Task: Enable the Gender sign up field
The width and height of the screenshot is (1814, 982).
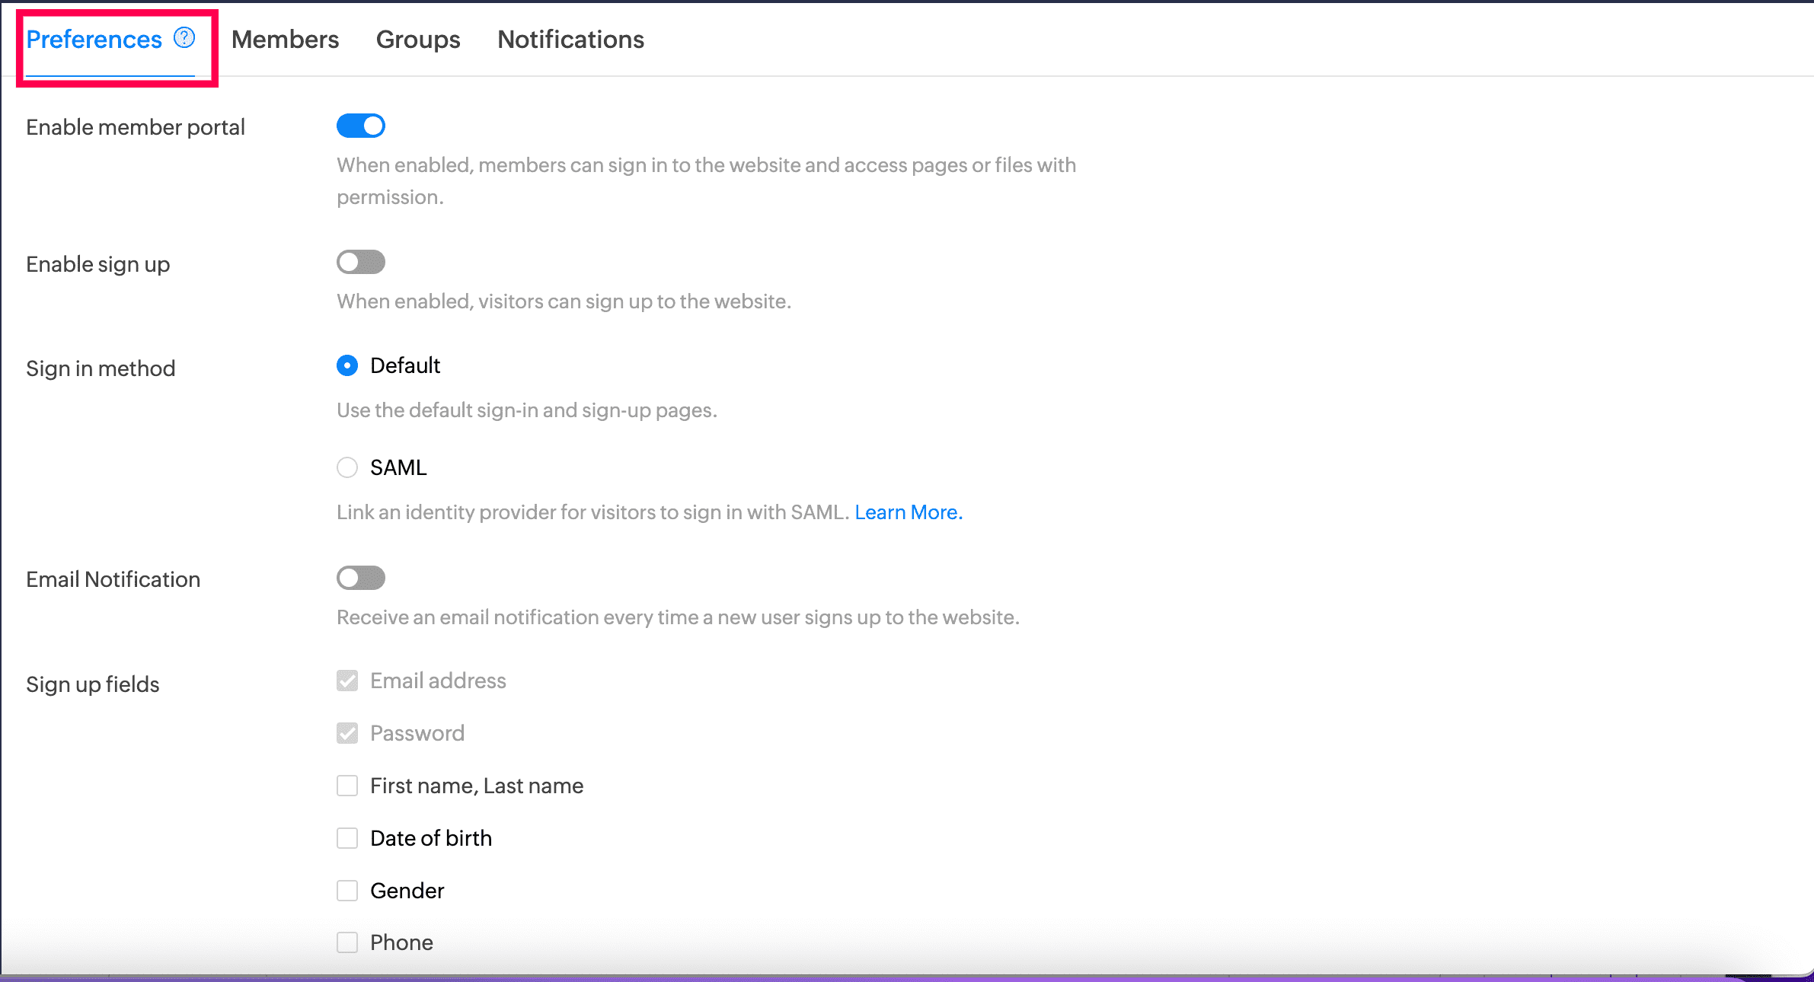Action: point(347,891)
